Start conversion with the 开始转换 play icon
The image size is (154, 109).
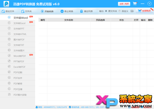click(42, 11)
